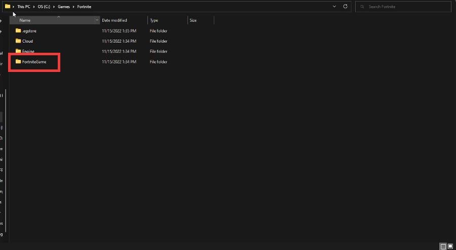Click the navigation pane scrollbar
The image size is (456, 250).
pos(6,160)
